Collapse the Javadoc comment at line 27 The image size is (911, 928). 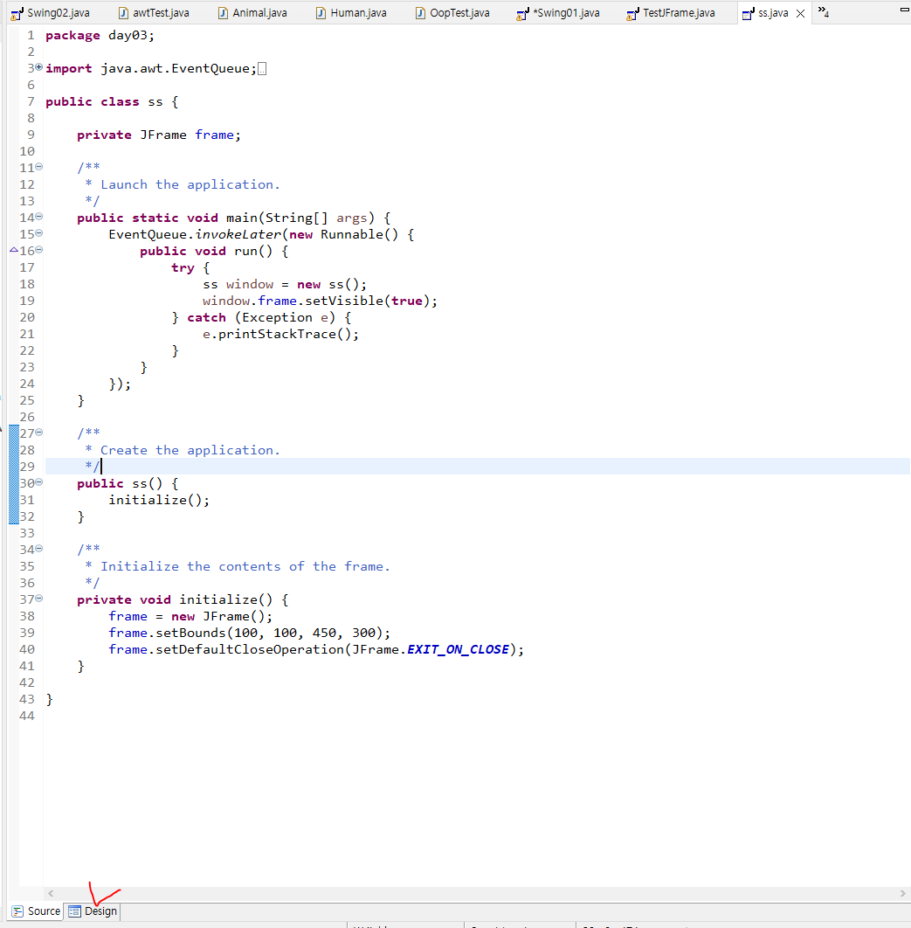(x=39, y=433)
